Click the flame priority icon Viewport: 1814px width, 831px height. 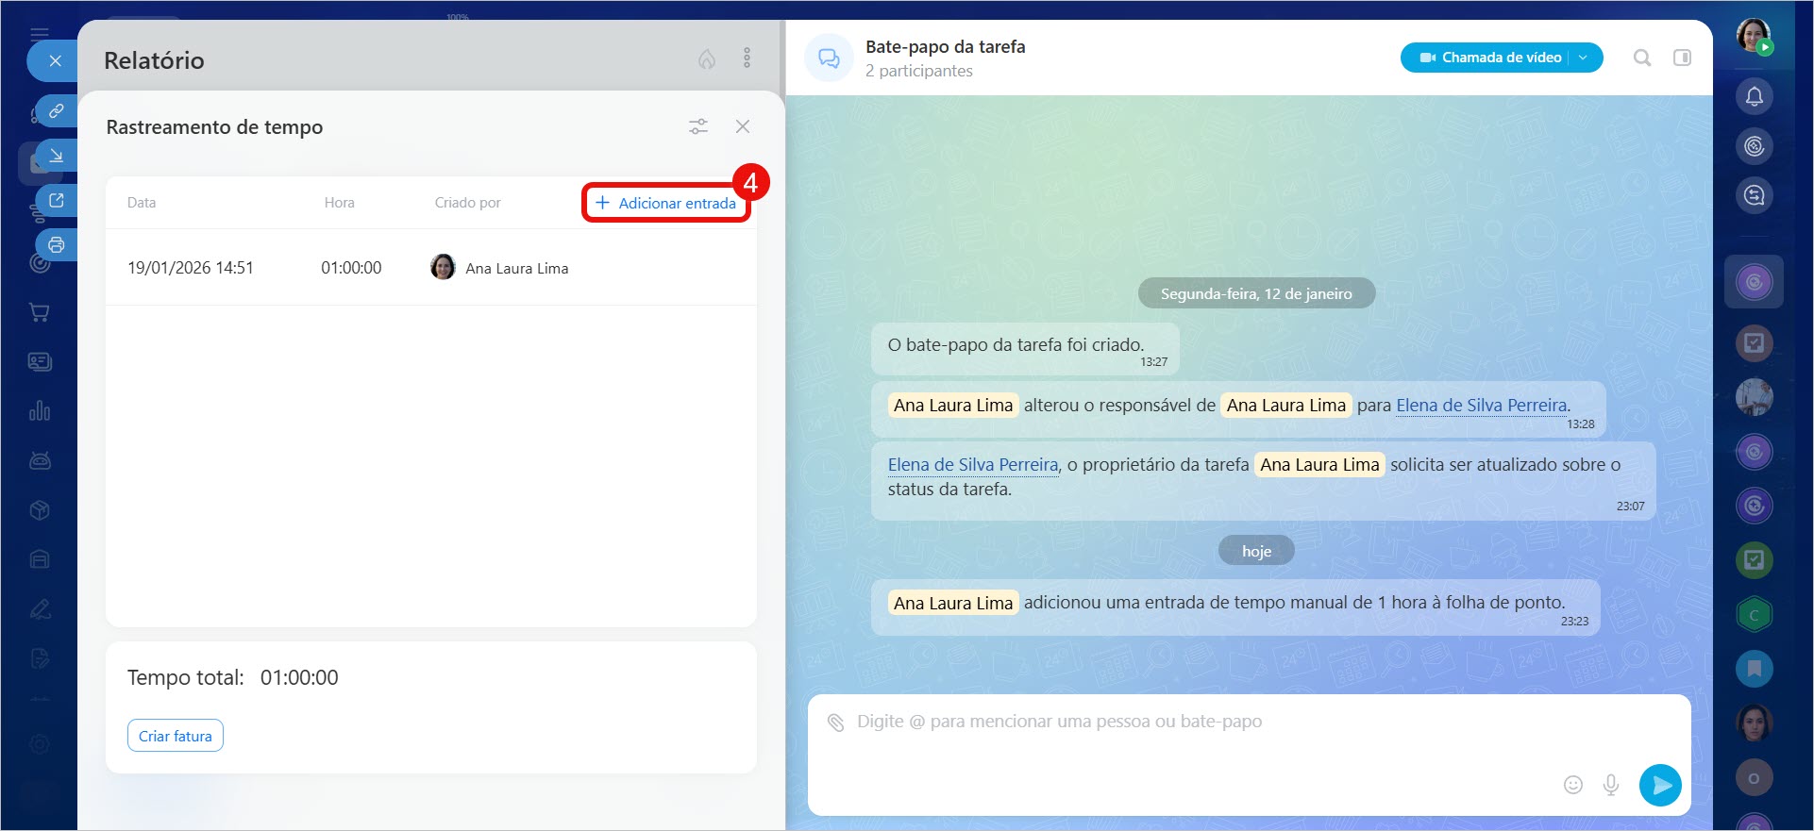click(706, 59)
